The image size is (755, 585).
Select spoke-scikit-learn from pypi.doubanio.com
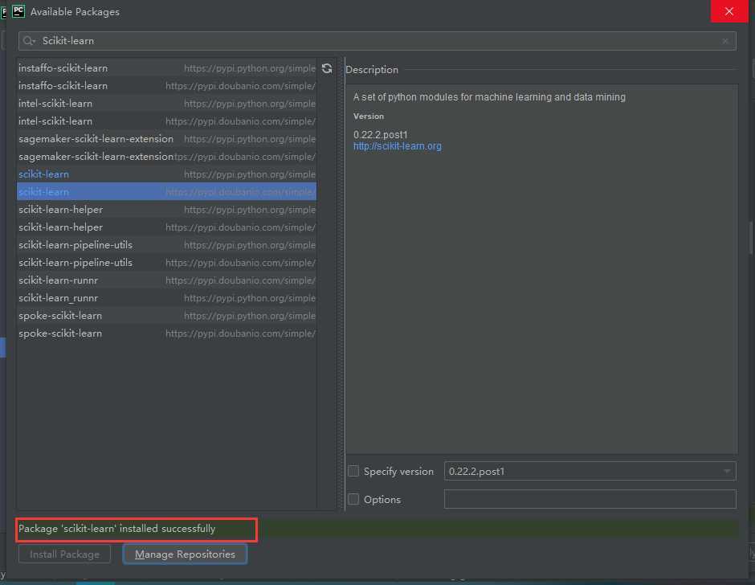click(x=166, y=333)
